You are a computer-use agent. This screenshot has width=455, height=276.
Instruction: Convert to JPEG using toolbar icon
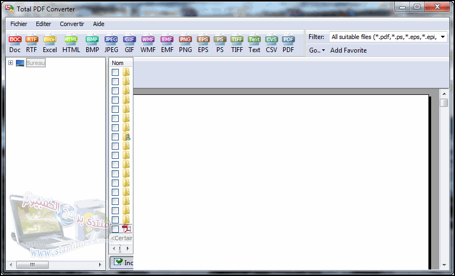point(111,44)
